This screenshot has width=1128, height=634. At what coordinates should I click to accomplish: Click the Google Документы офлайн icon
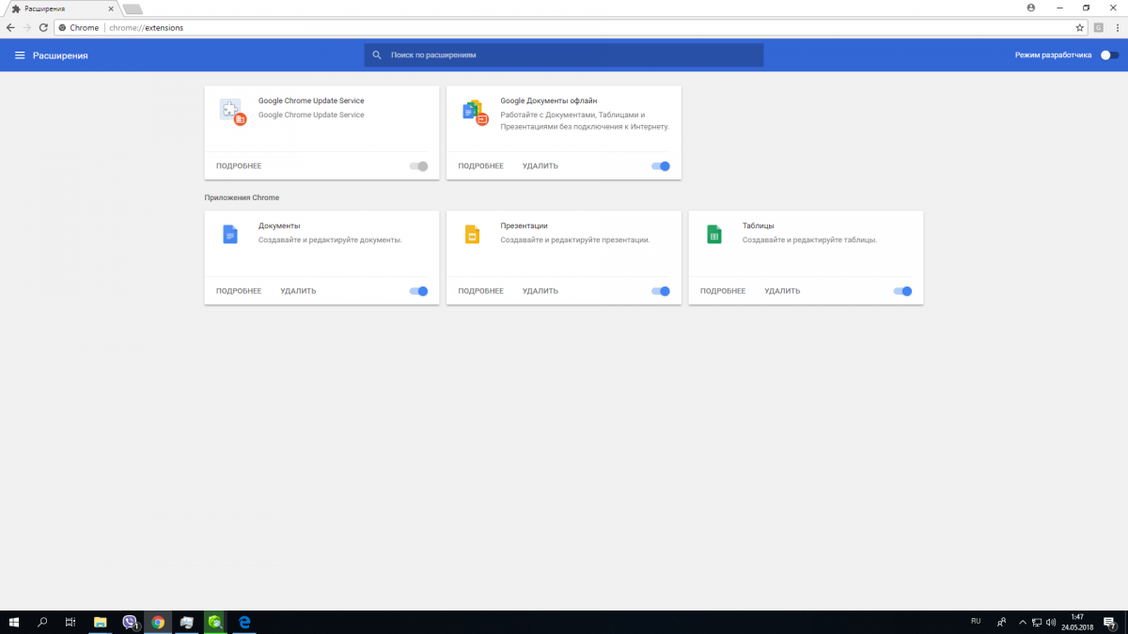(475, 112)
